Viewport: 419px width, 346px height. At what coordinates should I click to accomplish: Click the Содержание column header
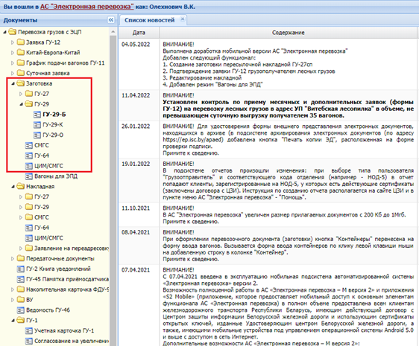point(288,33)
